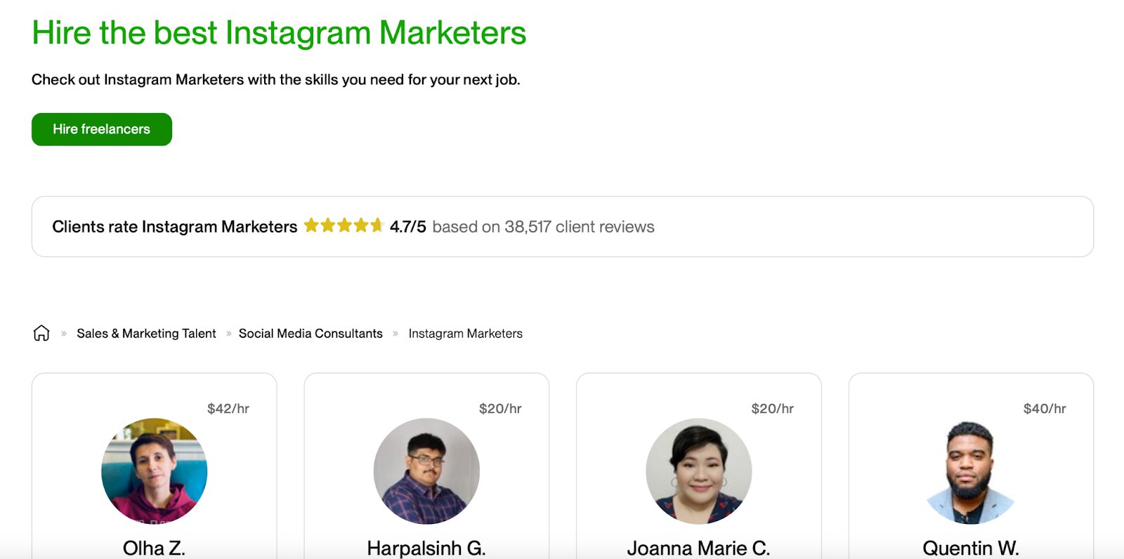Click the name Olha Z.
The height and width of the screenshot is (559, 1124).
pos(155,548)
